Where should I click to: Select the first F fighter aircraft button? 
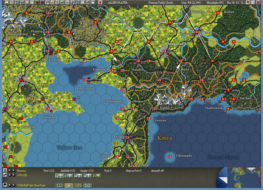click(x=69, y=176)
